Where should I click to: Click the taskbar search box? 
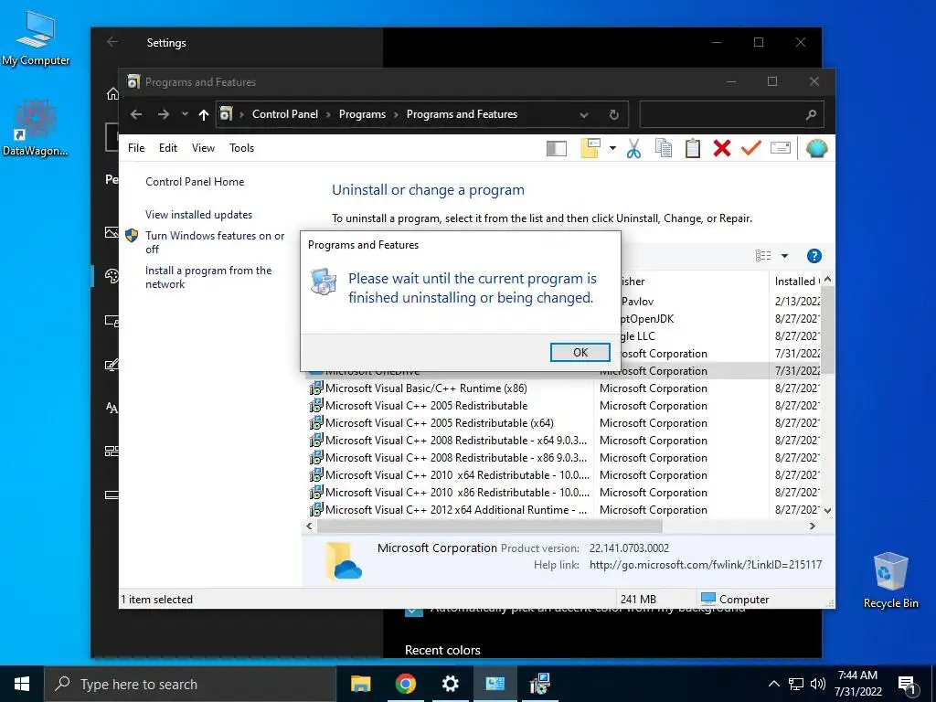[x=190, y=684]
